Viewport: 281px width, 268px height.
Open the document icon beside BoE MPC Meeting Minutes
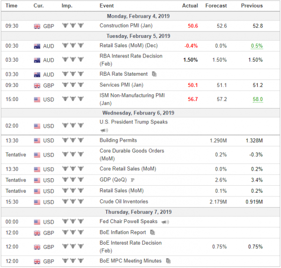point(168,261)
